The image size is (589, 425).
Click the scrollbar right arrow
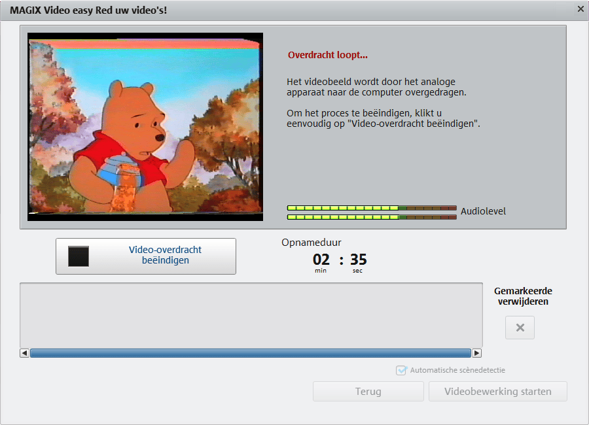(x=476, y=353)
